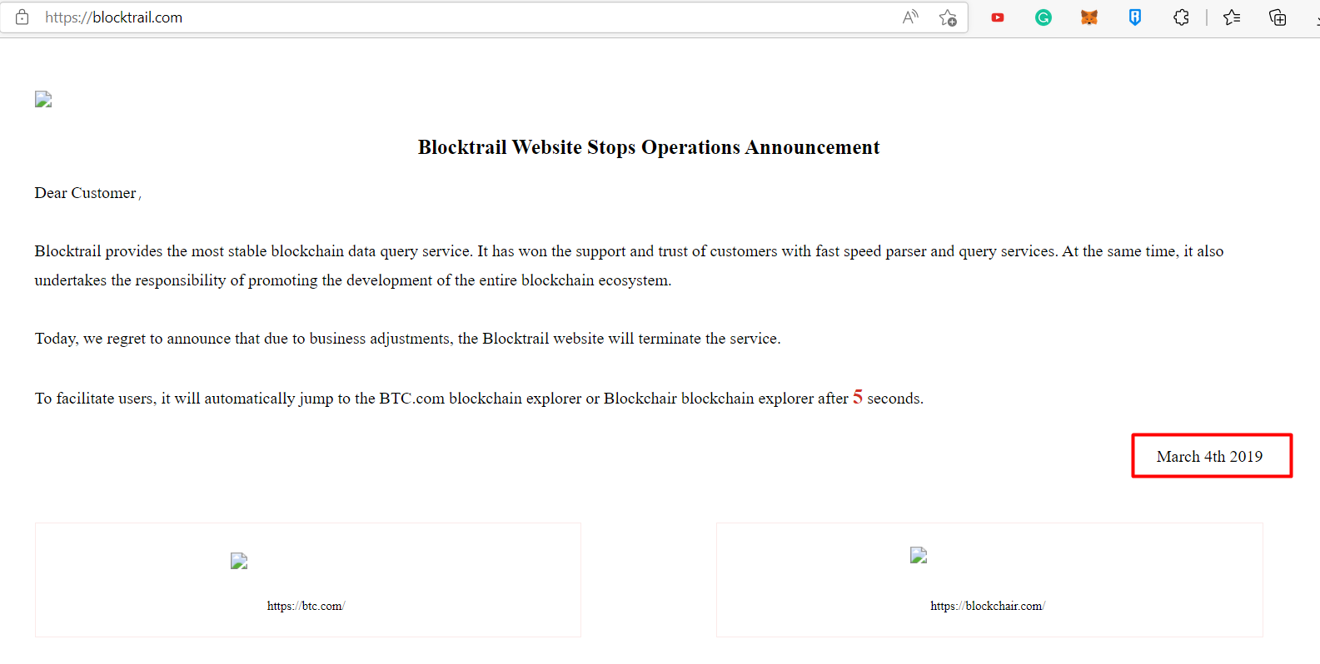Open the https://btc.com/ link

pos(306,606)
